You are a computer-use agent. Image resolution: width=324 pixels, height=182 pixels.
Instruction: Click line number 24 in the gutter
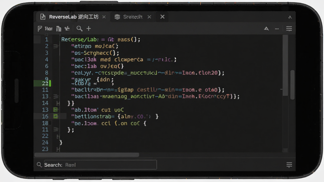[45, 143]
